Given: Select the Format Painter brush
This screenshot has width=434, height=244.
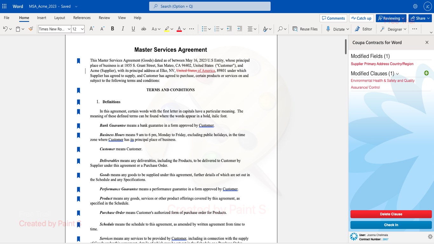Looking at the screenshot, I should click(x=31, y=29).
